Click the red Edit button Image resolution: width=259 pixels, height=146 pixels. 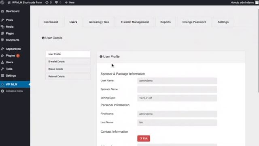[144, 138]
